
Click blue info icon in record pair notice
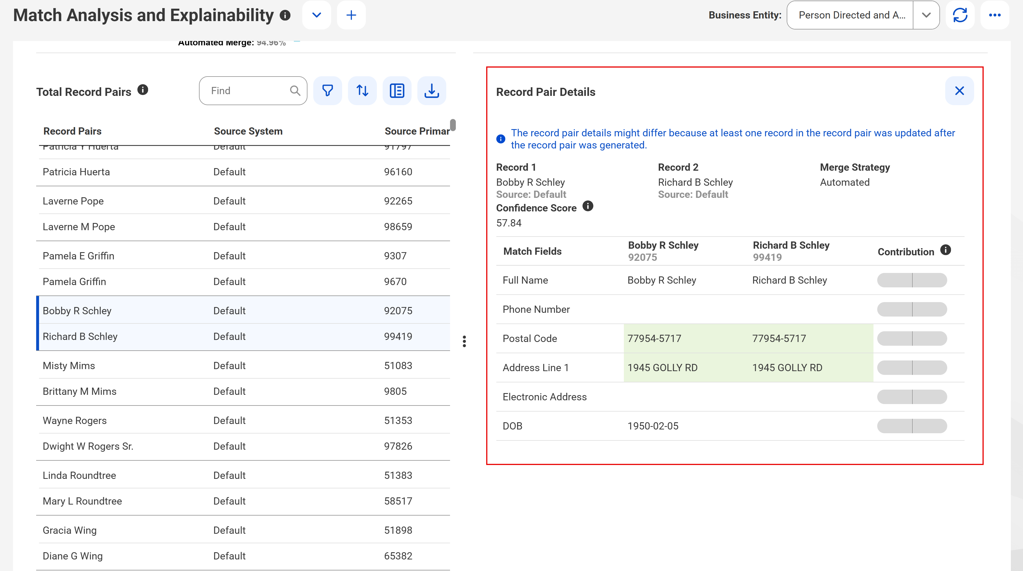point(501,139)
